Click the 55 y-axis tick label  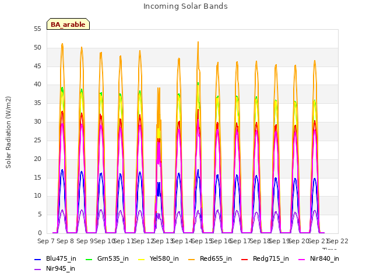(37, 29)
